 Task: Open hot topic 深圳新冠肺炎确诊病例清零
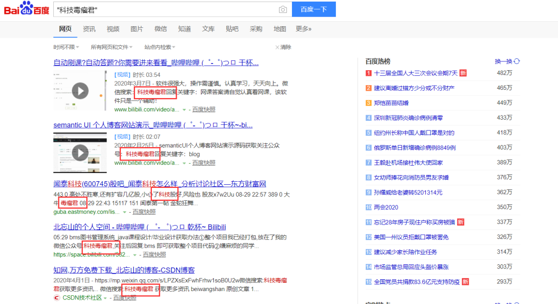[x=408, y=118]
